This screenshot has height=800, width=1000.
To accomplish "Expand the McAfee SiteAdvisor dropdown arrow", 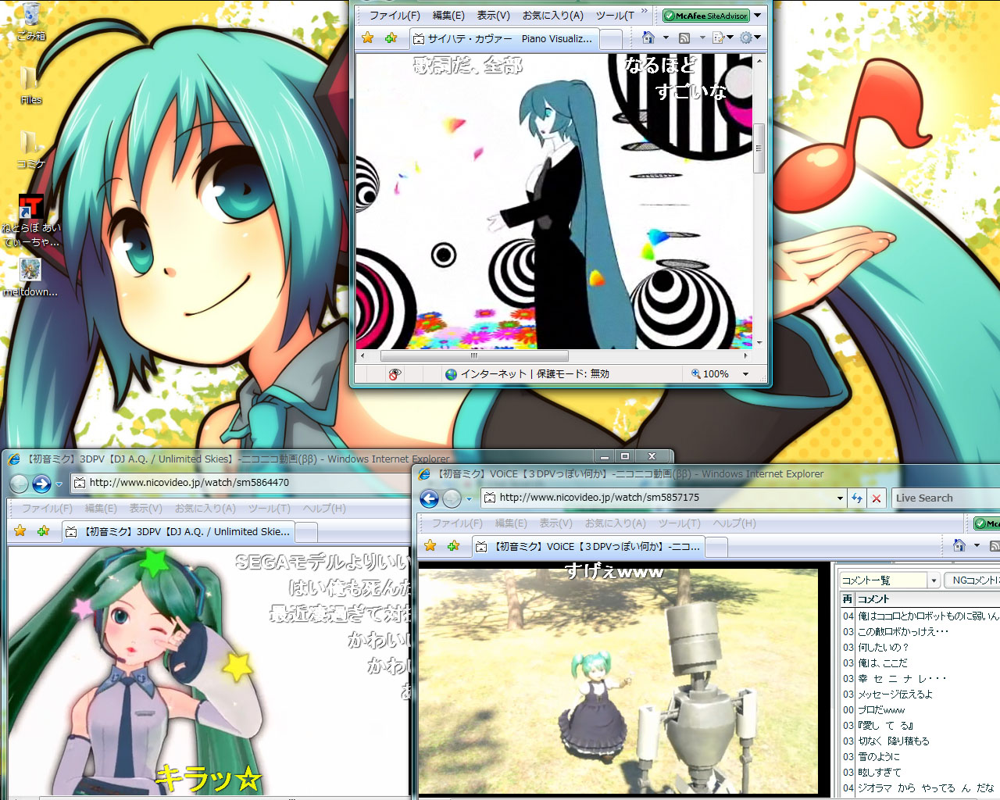I will pos(758,16).
